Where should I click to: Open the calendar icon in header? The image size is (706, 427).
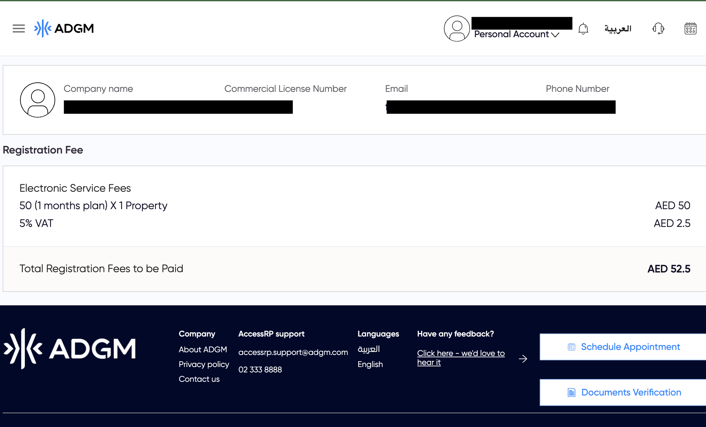[x=690, y=28]
